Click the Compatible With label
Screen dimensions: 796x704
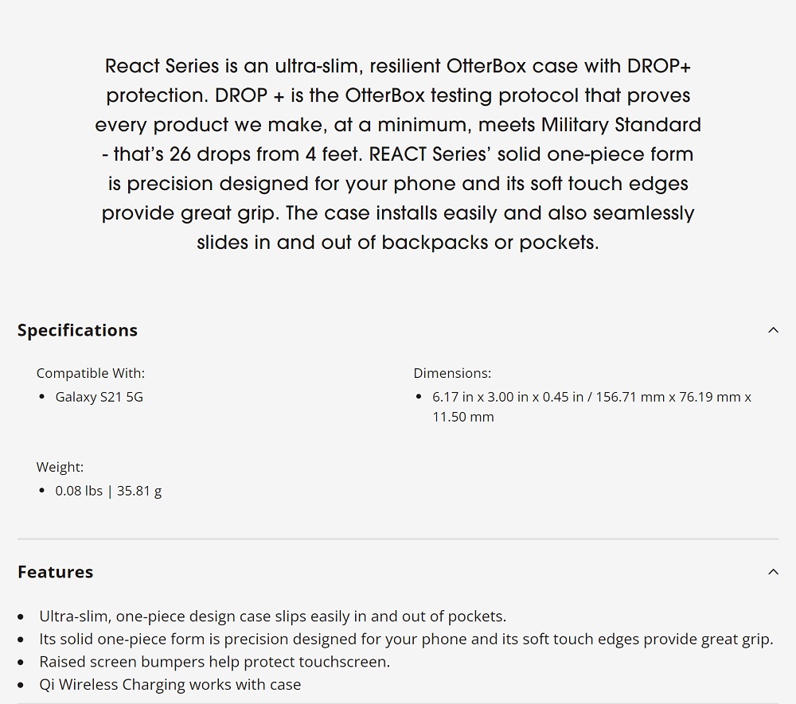(x=91, y=373)
